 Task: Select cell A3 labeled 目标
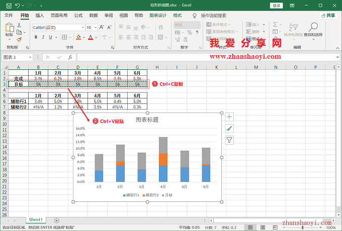[x=19, y=84]
